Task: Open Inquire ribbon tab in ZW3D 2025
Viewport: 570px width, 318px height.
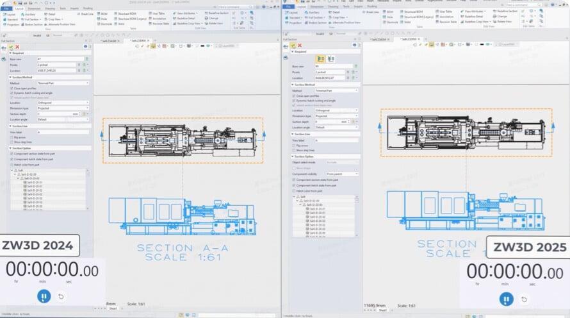Action: [x=358, y=6]
